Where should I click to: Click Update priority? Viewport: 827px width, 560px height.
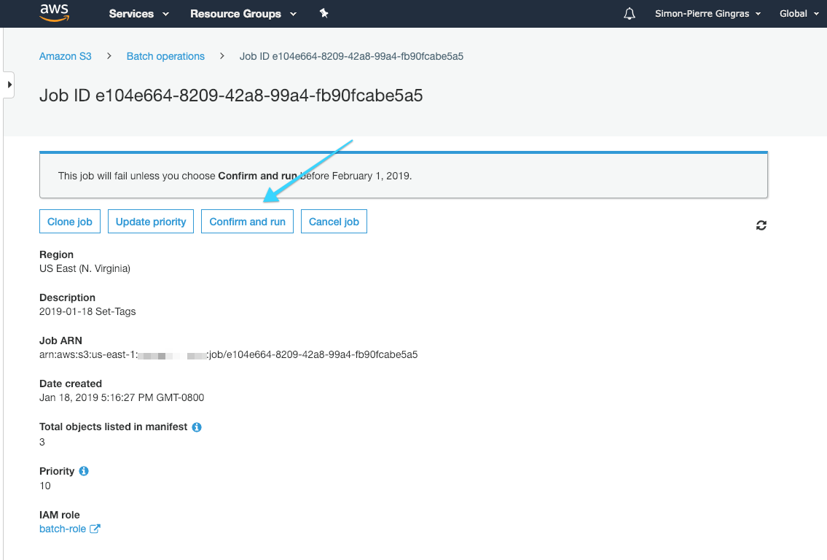[150, 221]
